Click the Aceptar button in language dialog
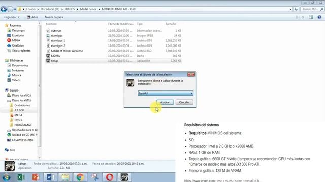The image size is (325, 182). [165, 102]
